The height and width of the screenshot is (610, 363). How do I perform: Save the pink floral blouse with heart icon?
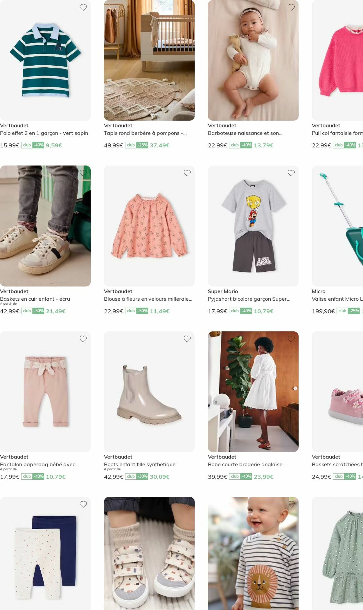pos(187,173)
